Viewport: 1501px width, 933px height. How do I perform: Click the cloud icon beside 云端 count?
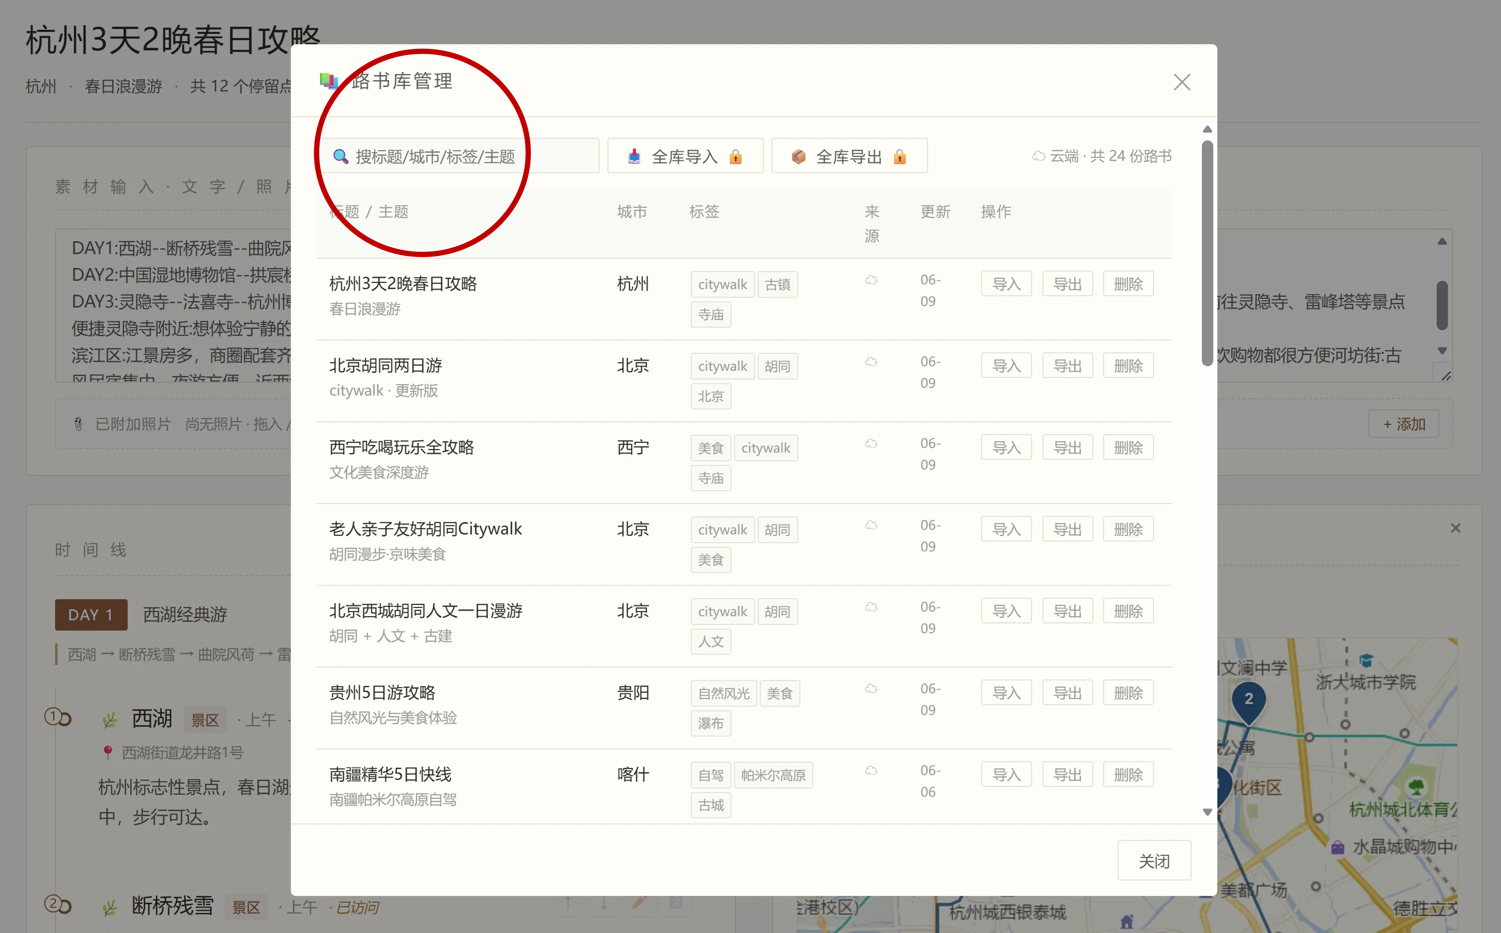tap(1039, 156)
